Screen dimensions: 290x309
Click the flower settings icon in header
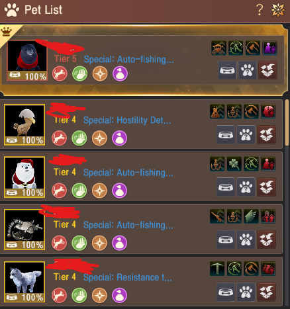coord(278,10)
